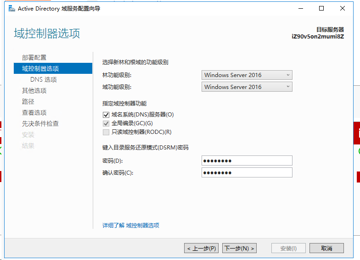
Task: Go to DNS 选项 step
Action: coord(43,80)
